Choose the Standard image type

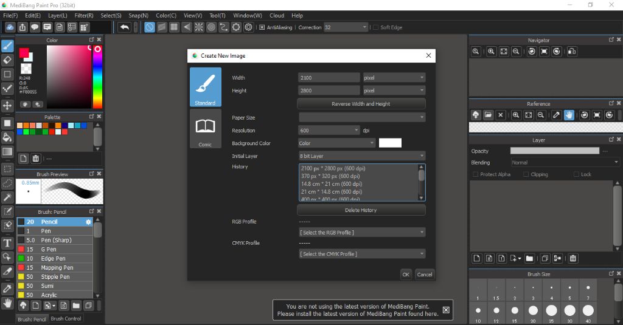coord(206,87)
